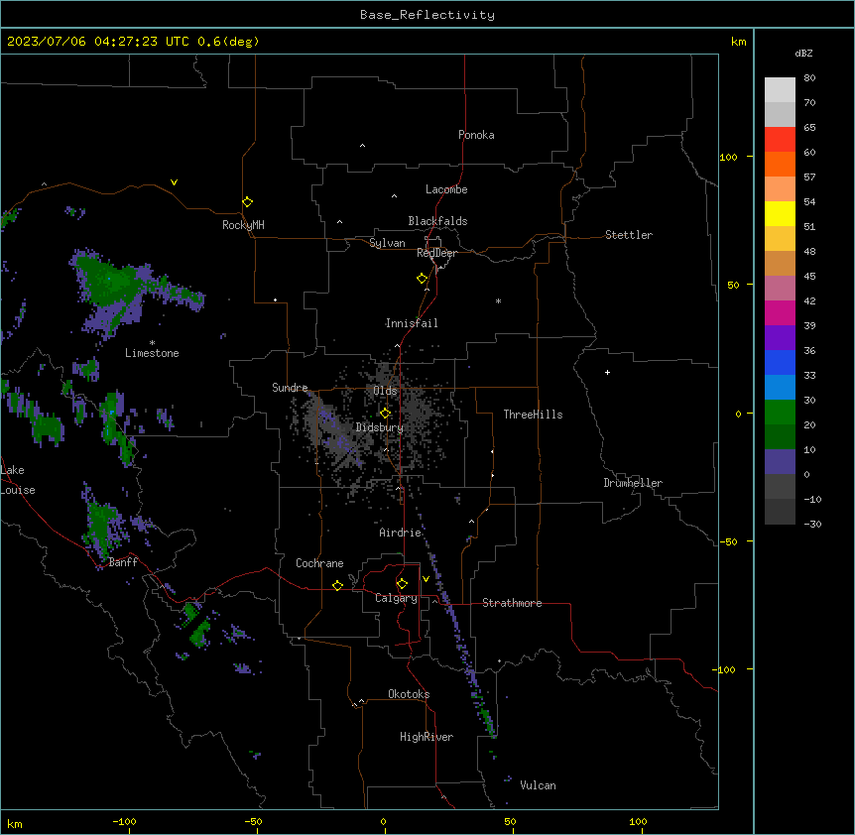This screenshot has height=835, width=855.
Task: Click the Olds city label
Action: click(x=385, y=391)
